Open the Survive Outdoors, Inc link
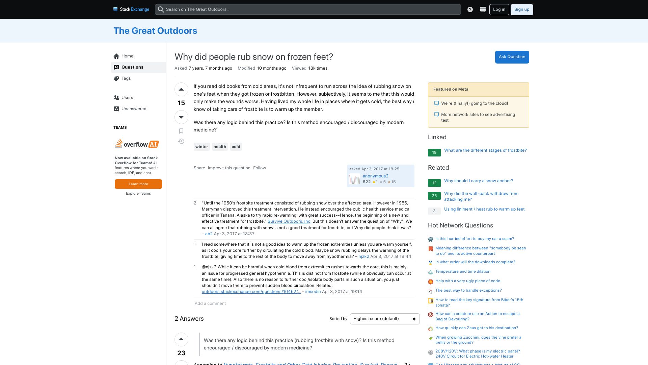648x365 pixels. click(x=289, y=221)
